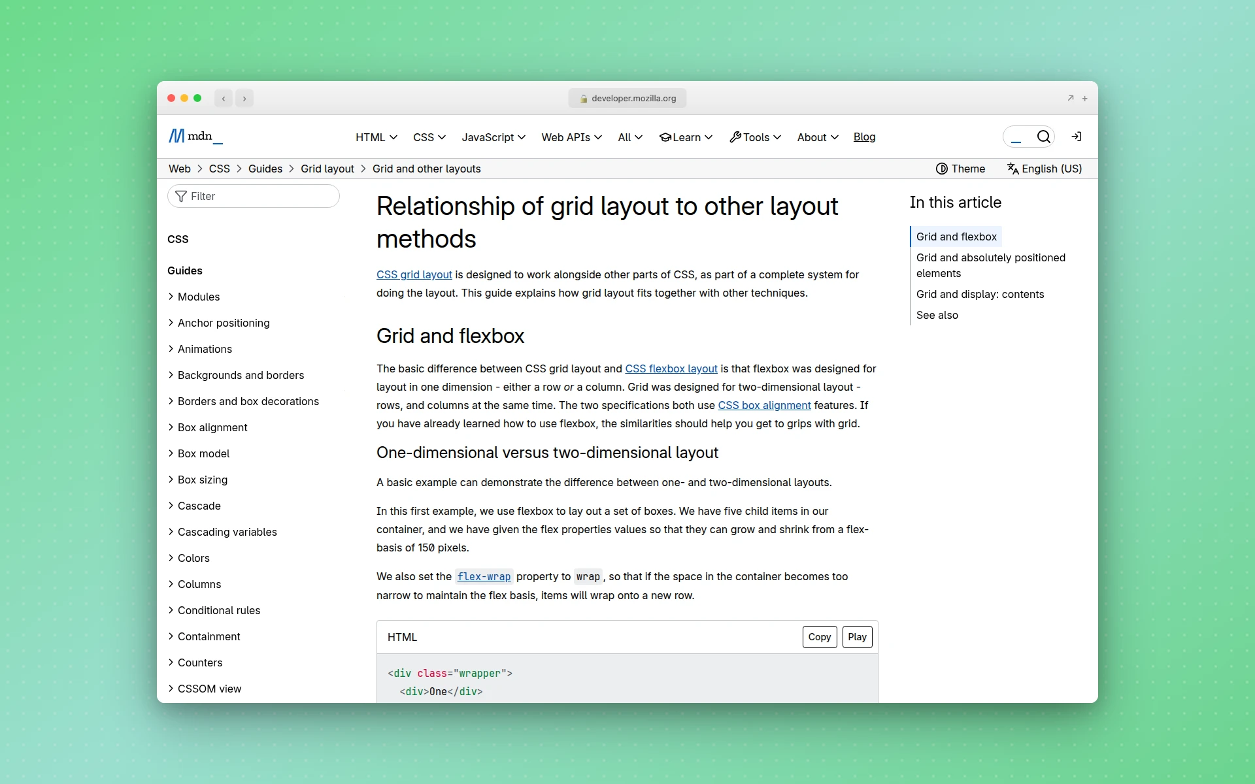Expand the Counters section
Screen dimensions: 1255x784
pyautogui.click(x=195, y=662)
